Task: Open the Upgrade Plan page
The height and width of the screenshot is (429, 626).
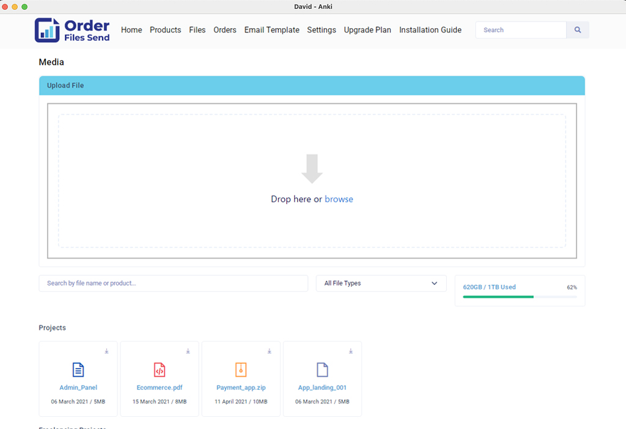Action: pos(367,30)
